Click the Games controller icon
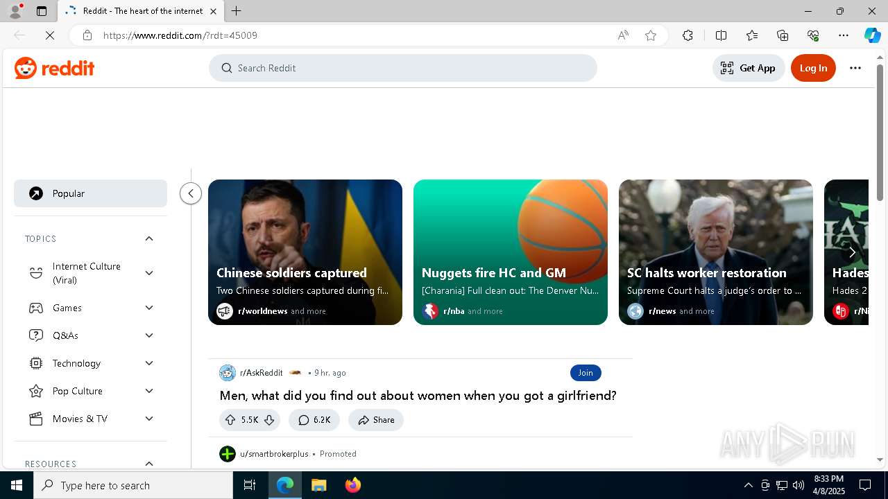The width and height of the screenshot is (888, 499). 36,308
